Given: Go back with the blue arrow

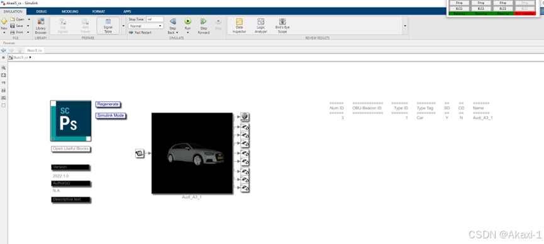Looking at the screenshot, I should pyautogui.click(x=4, y=50).
